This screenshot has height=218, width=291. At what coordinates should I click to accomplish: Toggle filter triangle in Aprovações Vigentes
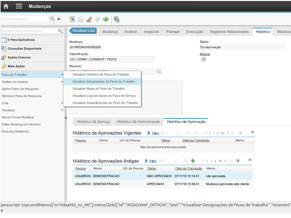click(149, 133)
